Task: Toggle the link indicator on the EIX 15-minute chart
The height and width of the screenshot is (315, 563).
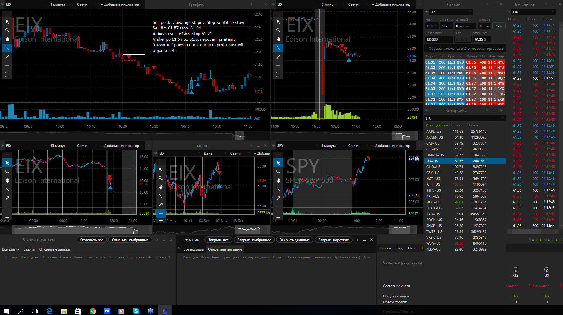Action: pos(2,146)
